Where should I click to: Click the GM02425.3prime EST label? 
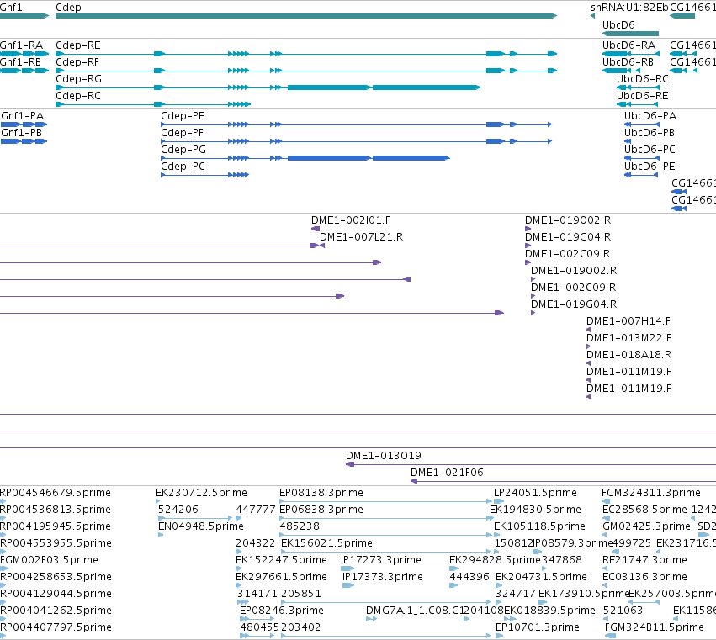(647, 526)
